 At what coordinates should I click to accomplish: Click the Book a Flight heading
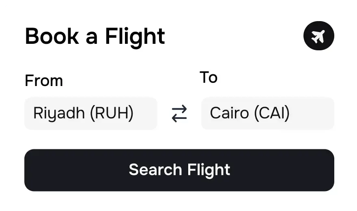coord(95,36)
